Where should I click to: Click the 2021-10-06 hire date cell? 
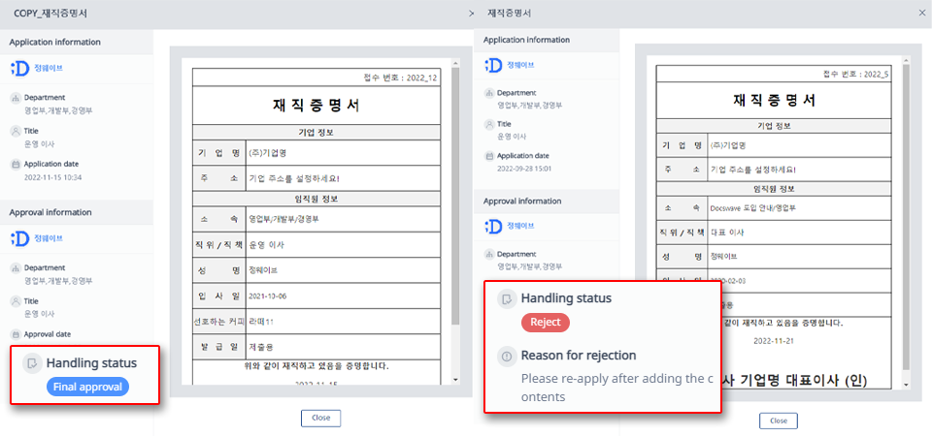click(x=343, y=296)
